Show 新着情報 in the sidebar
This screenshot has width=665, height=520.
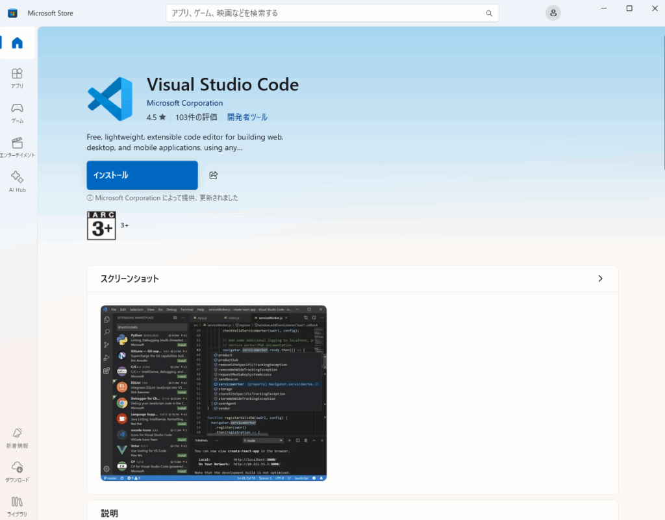click(x=18, y=438)
